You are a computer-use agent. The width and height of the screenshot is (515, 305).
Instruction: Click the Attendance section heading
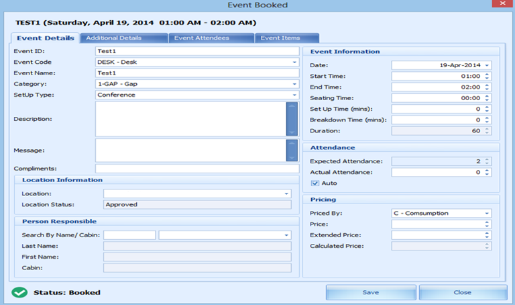click(x=333, y=147)
